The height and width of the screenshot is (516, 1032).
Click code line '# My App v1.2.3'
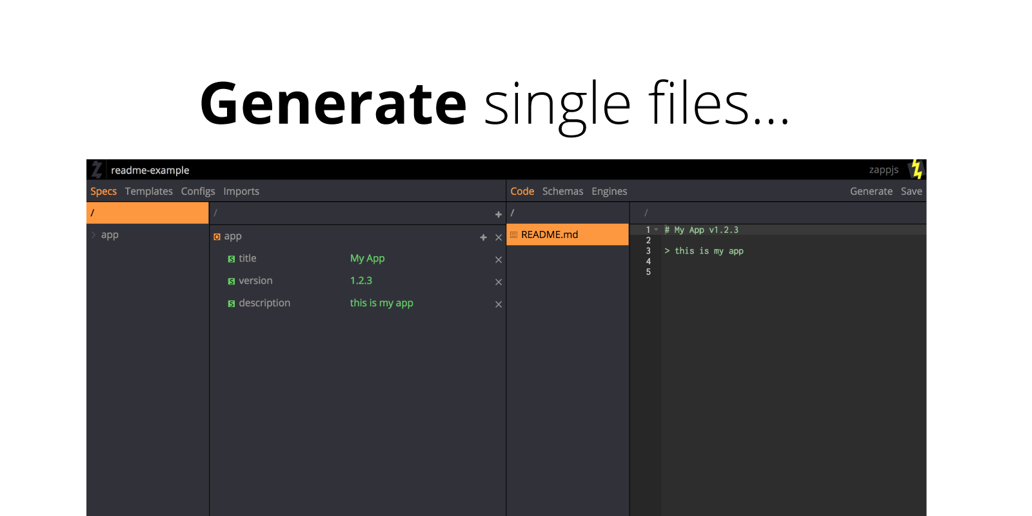pos(702,230)
